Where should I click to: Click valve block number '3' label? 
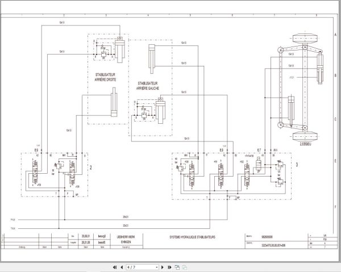(297, 165)
